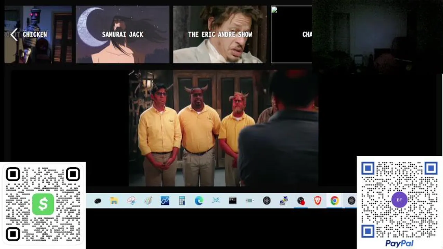Open the black oval app at taskbar start

(x=97, y=201)
